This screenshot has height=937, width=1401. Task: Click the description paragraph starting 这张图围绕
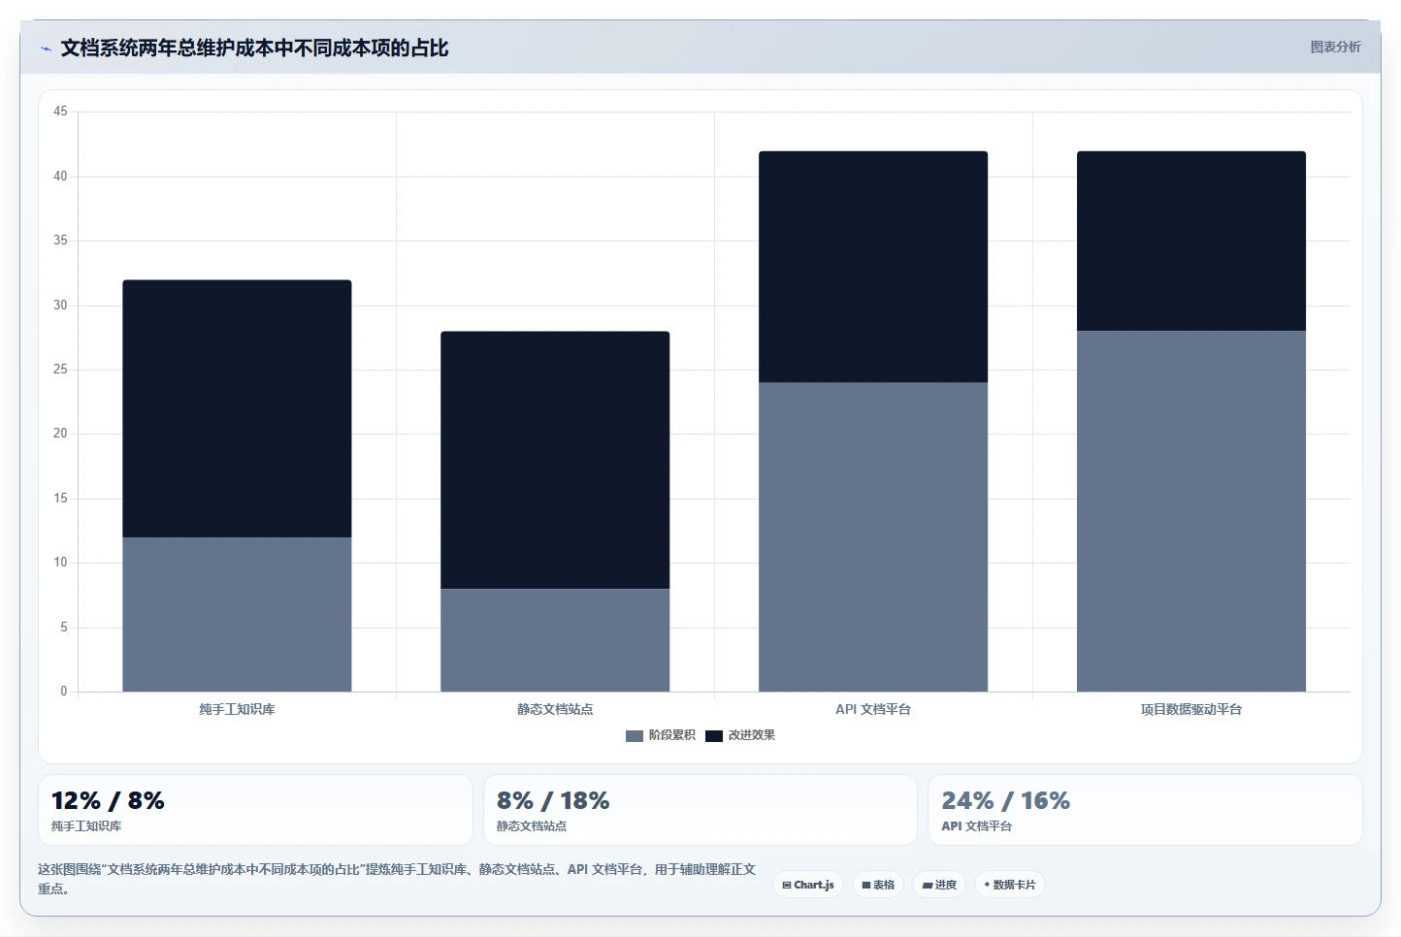click(397, 879)
